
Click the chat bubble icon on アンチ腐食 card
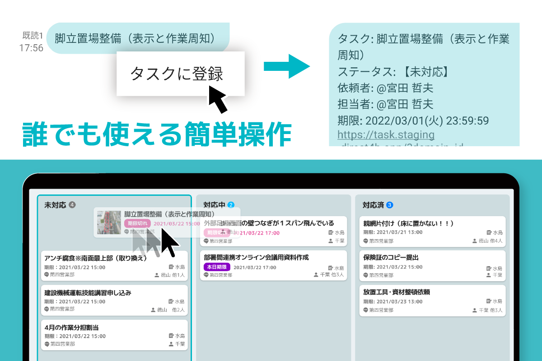pyautogui.click(x=47, y=275)
